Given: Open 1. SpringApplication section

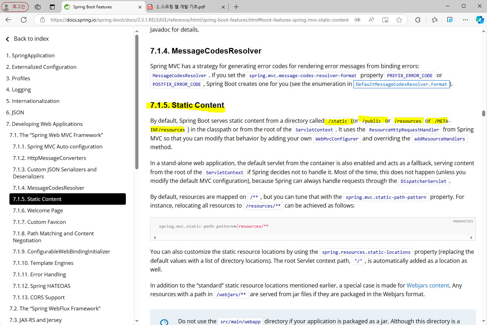Looking at the screenshot, I should [30, 55].
